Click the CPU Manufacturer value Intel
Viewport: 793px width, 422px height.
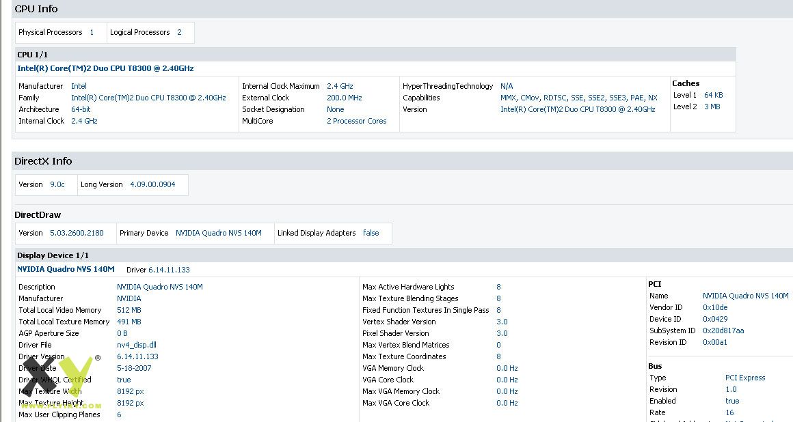click(79, 86)
